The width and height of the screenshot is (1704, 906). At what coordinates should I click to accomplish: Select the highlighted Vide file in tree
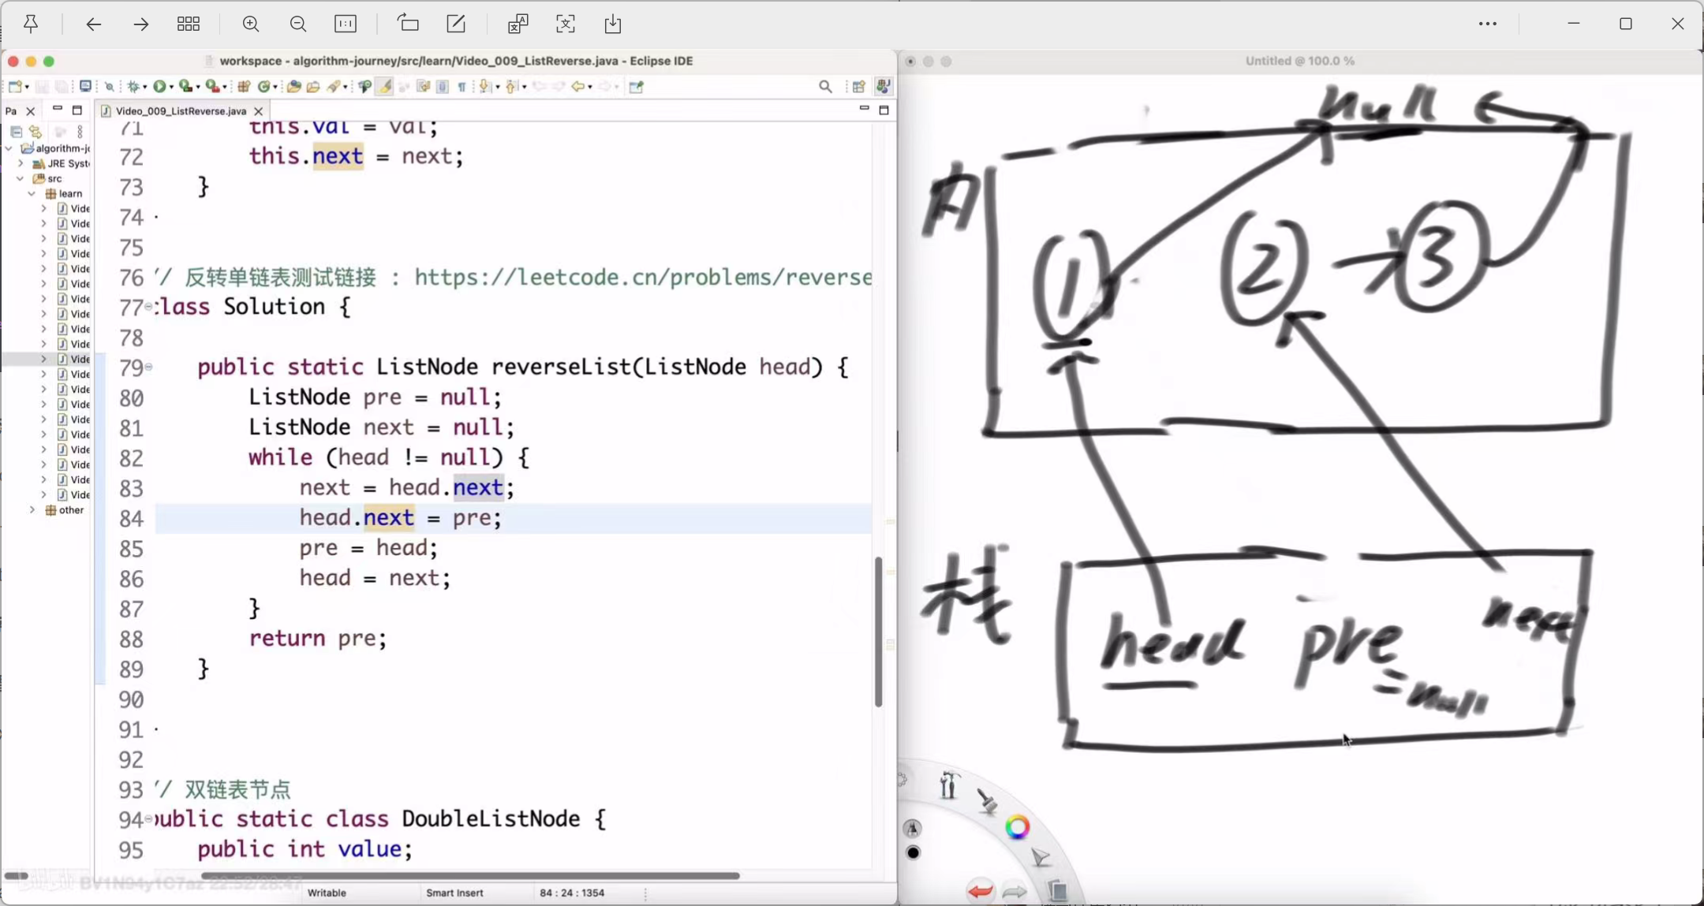tap(74, 360)
